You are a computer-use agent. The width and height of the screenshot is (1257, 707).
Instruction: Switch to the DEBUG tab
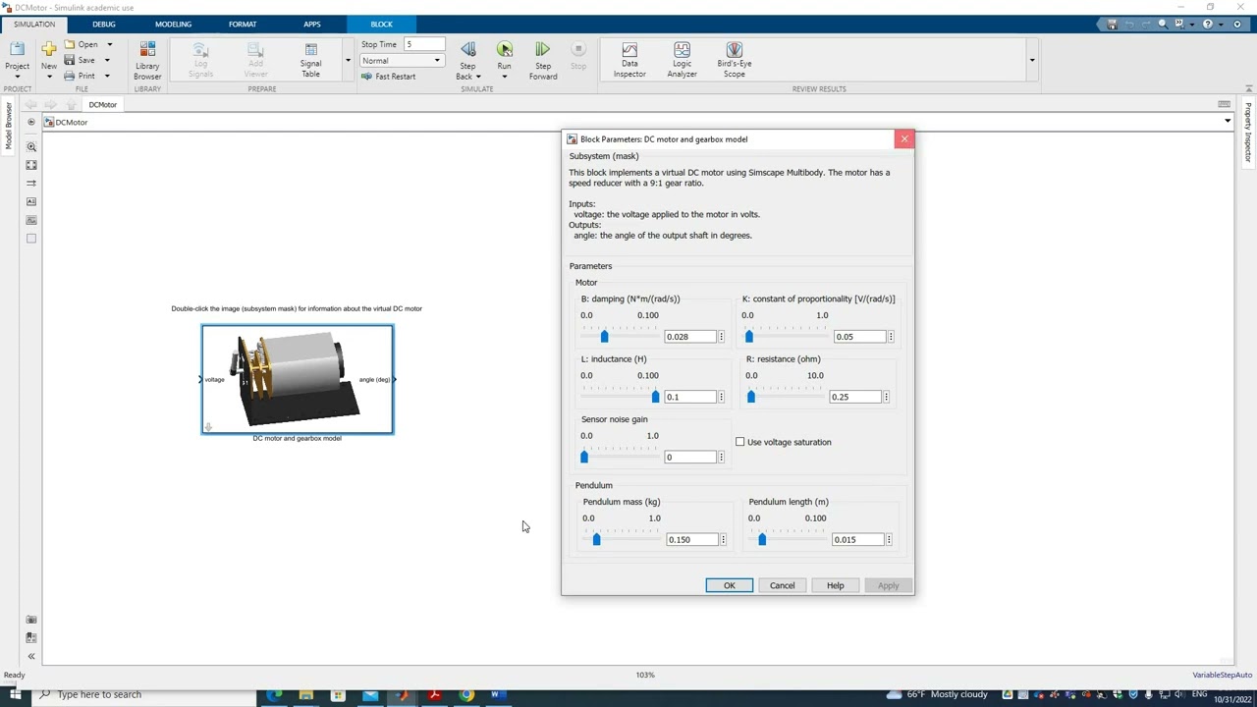(103, 25)
